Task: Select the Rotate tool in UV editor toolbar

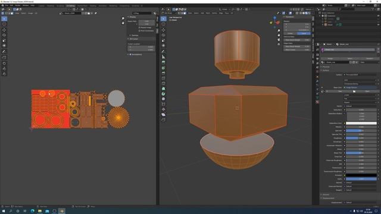Action: tap(4, 35)
